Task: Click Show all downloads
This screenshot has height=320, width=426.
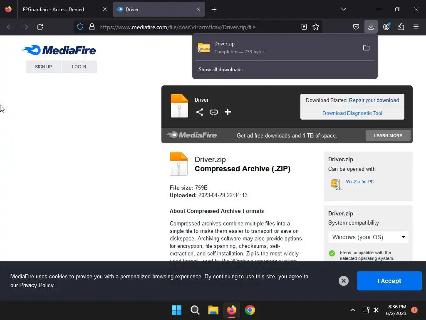Action: pyautogui.click(x=220, y=70)
